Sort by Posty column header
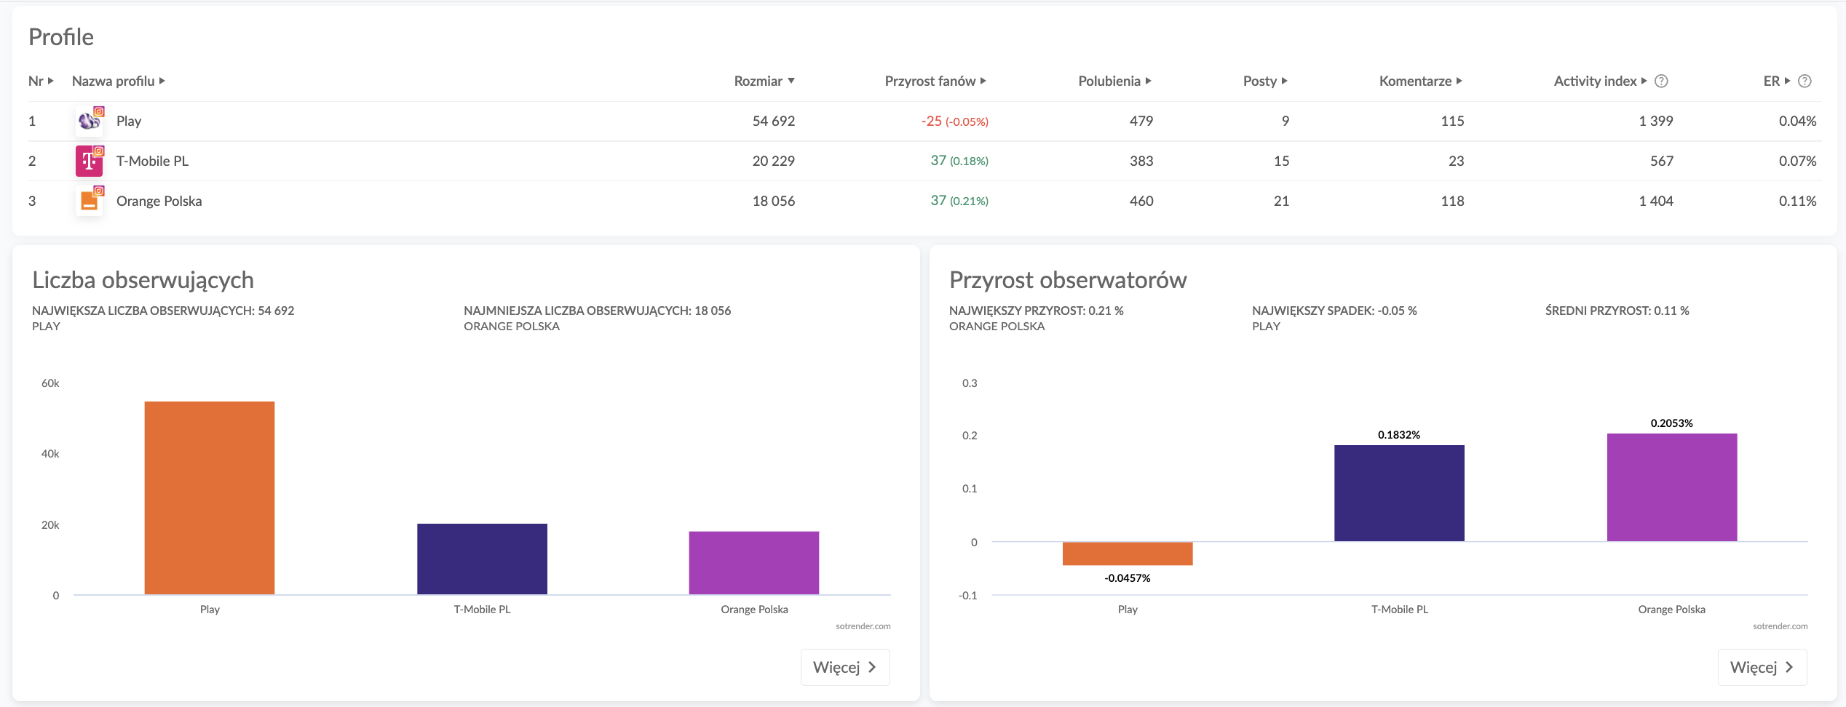1846x707 pixels. click(1264, 81)
